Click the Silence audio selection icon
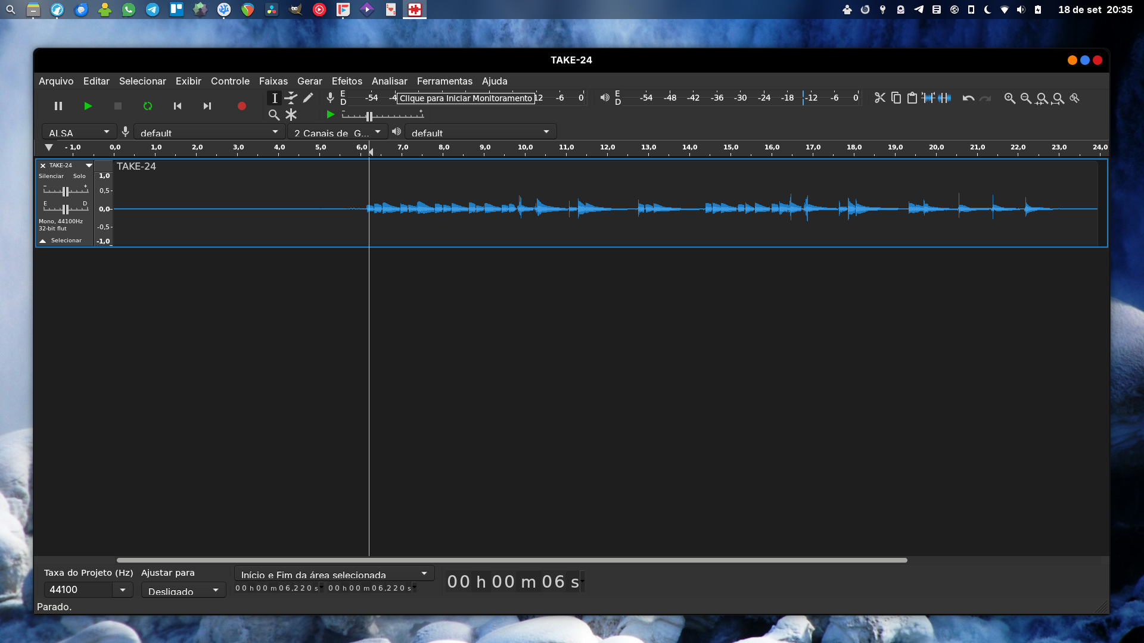Screen dimensions: 1144x643 coord(944,98)
